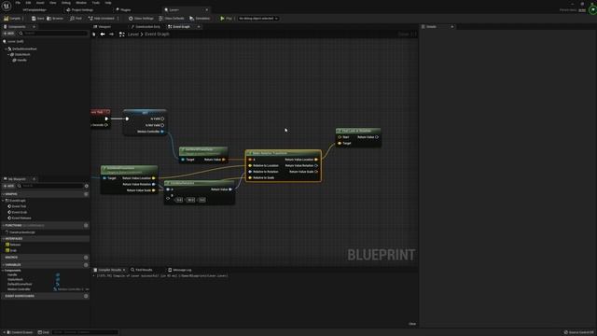597x336 pixels.
Task: Click the Simulation toolbar button
Action: pyautogui.click(x=200, y=19)
